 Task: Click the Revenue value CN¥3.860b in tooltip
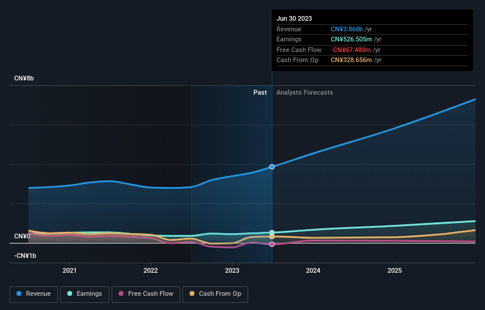[x=347, y=29]
